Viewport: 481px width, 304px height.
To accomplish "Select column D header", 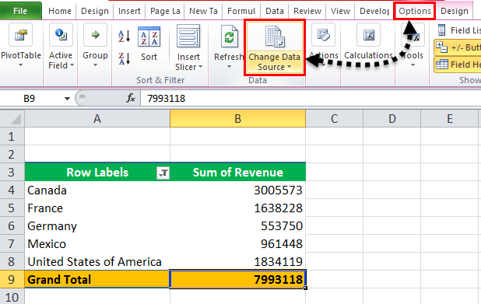I will pyautogui.click(x=392, y=119).
